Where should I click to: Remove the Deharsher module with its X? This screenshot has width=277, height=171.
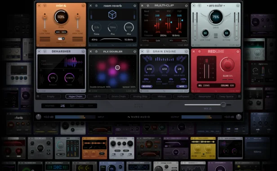[x=39, y=51]
